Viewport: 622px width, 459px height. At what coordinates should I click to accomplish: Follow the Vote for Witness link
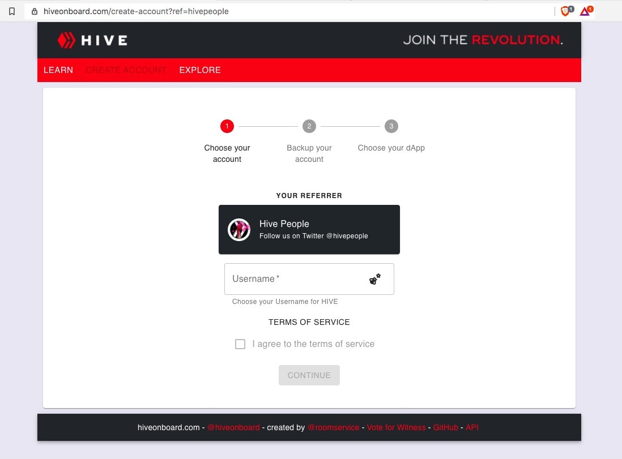[396, 427]
